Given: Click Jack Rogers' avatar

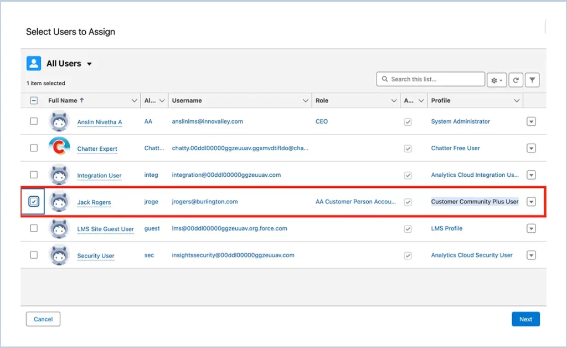Looking at the screenshot, I should 59,202.
